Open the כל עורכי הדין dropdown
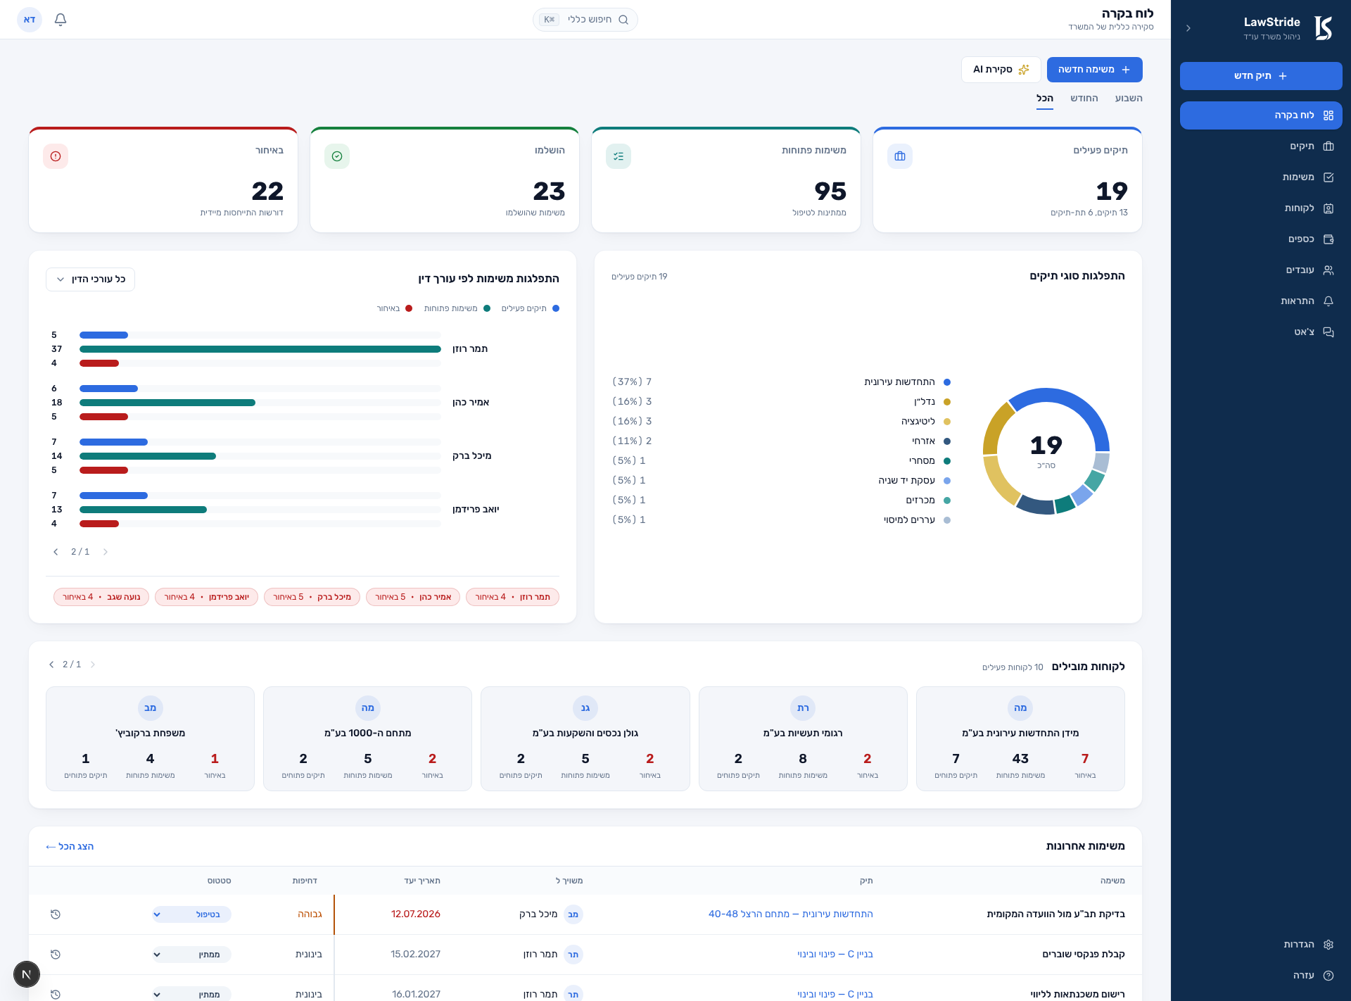This screenshot has height=1001, width=1351. pyautogui.click(x=90, y=279)
